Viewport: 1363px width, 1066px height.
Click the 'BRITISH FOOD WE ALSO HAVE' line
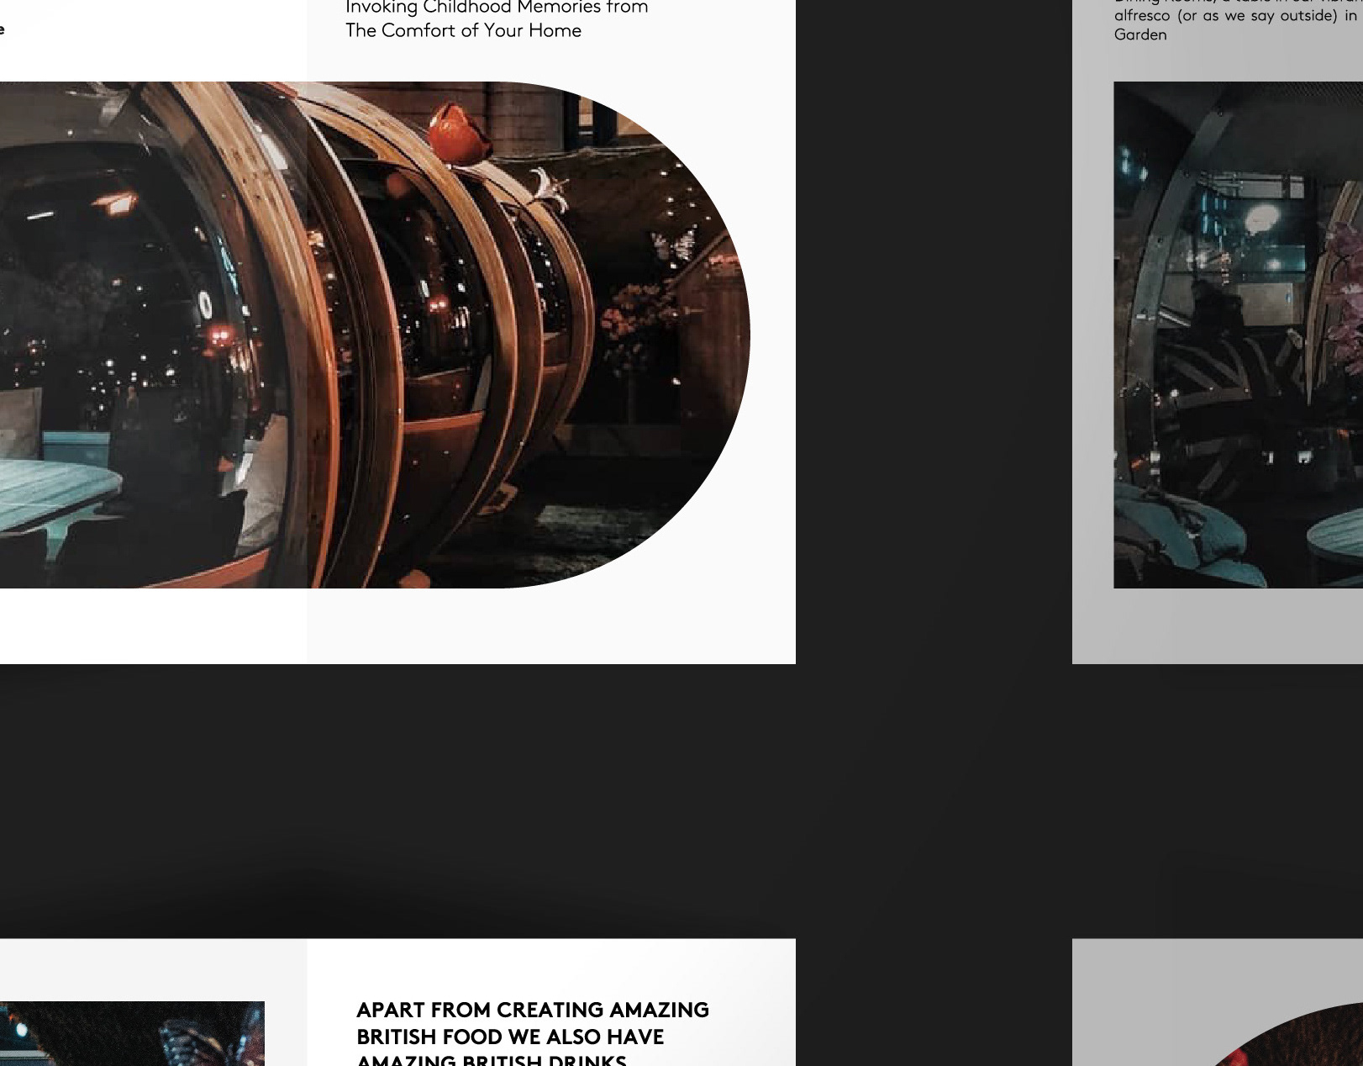click(510, 1037)
